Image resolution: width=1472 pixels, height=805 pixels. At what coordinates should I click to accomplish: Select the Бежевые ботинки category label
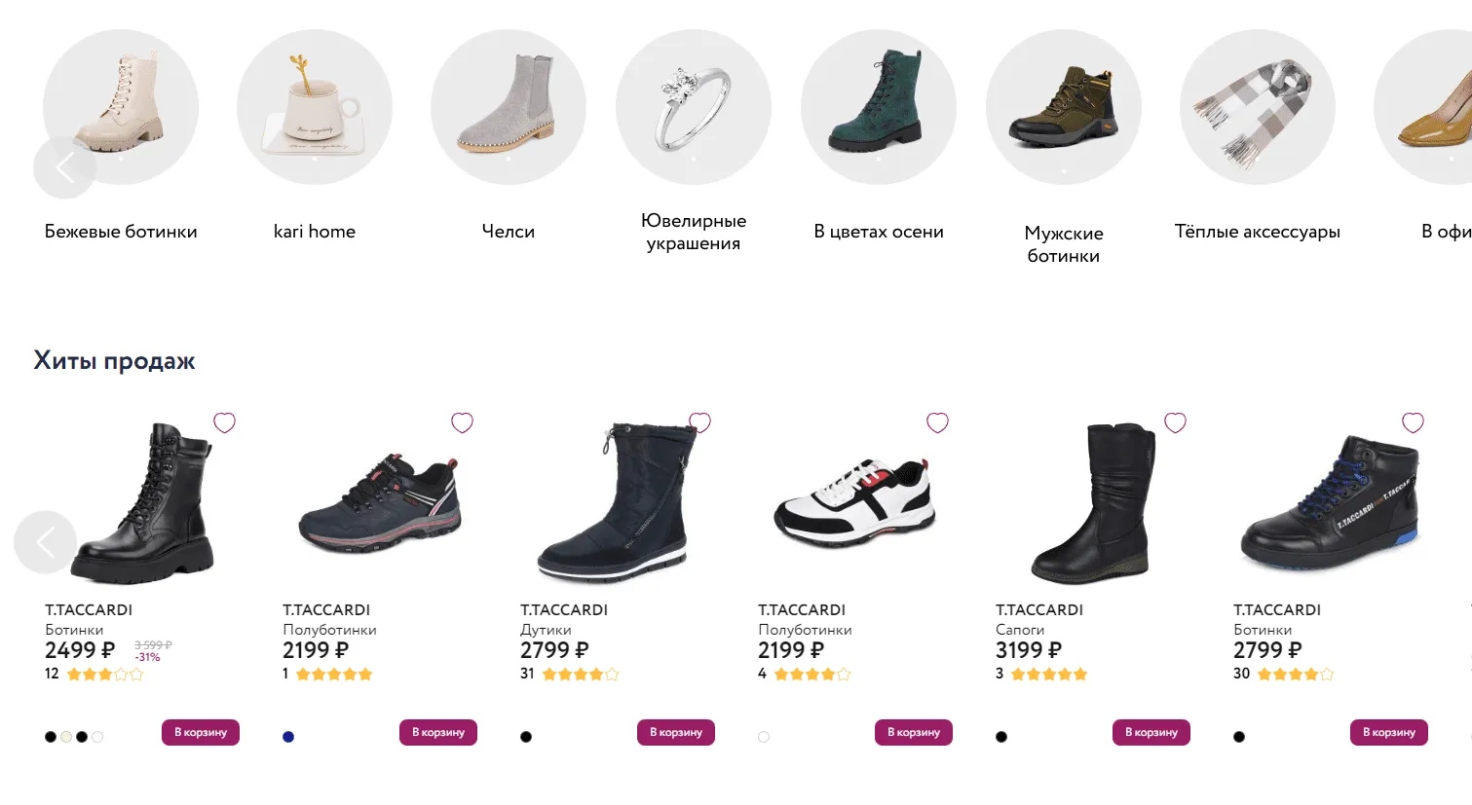[120, 231]
